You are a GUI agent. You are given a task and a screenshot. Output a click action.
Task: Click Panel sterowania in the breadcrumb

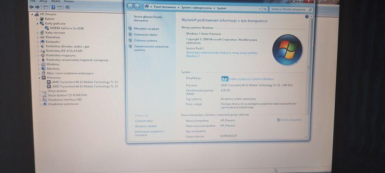(x=165, y=7)
